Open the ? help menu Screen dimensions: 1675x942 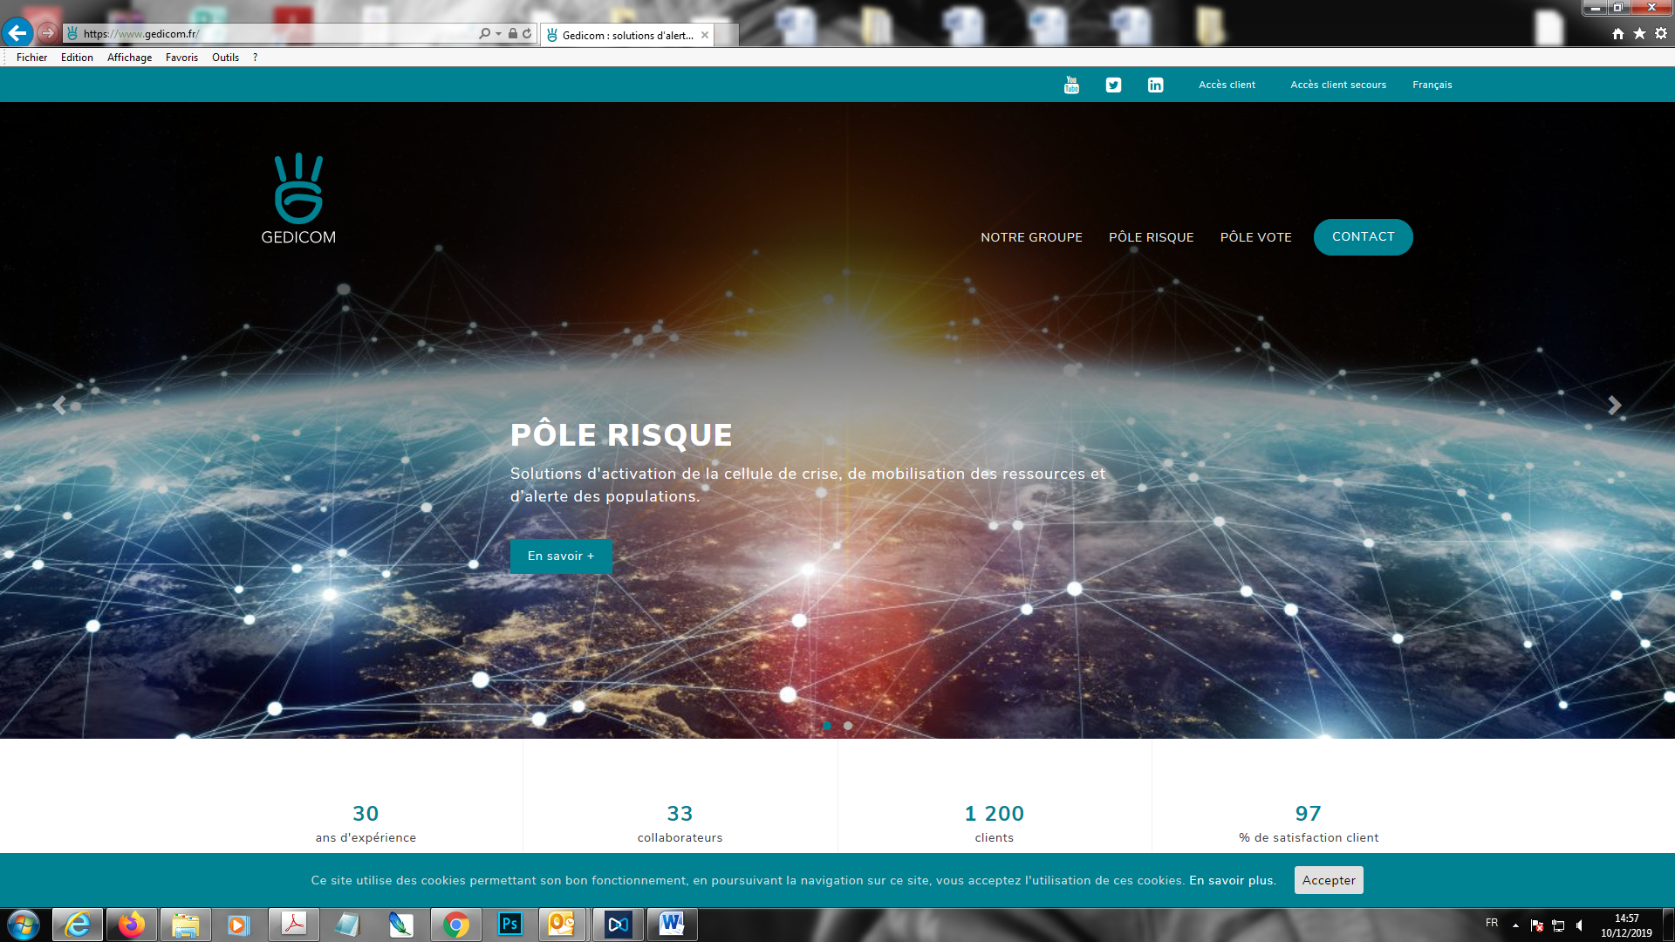coord(255,58)
